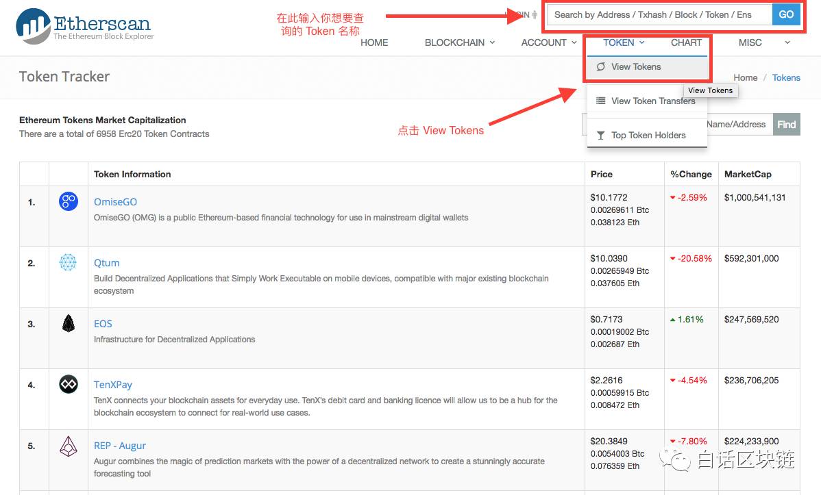The width and height of the screenshot is (821, 495).
Task: Select market cap $236,706,205
Action: 751,381
